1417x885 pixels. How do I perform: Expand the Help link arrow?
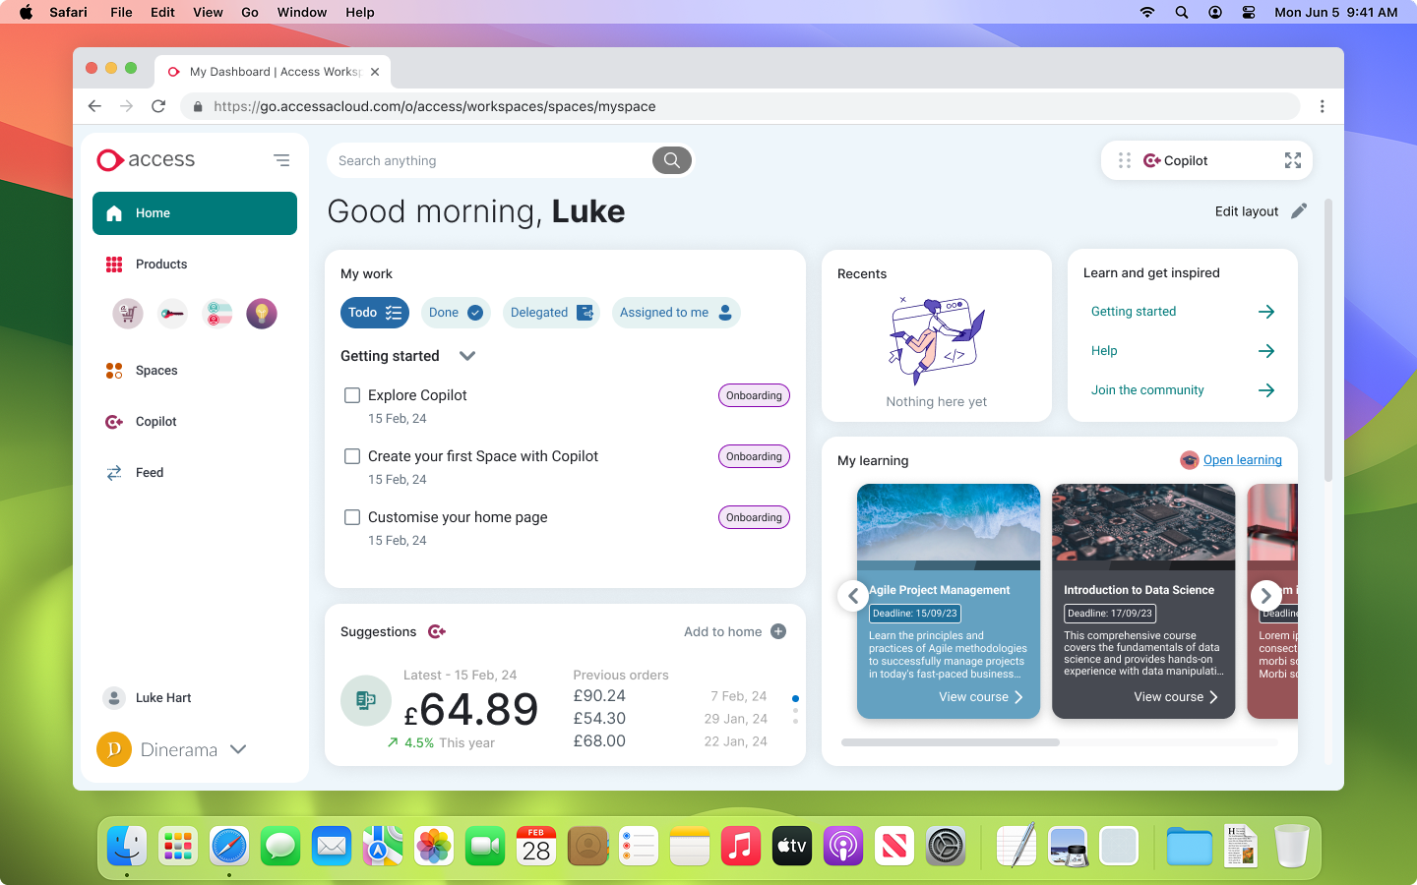(1266, 351)
